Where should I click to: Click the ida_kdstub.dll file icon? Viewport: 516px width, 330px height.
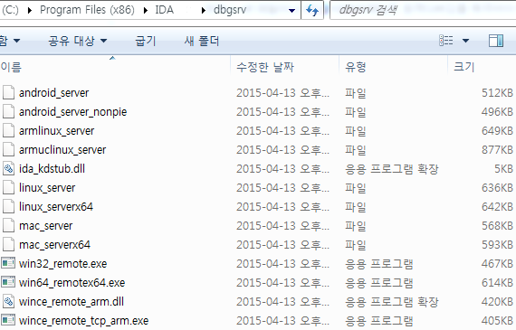8,168
